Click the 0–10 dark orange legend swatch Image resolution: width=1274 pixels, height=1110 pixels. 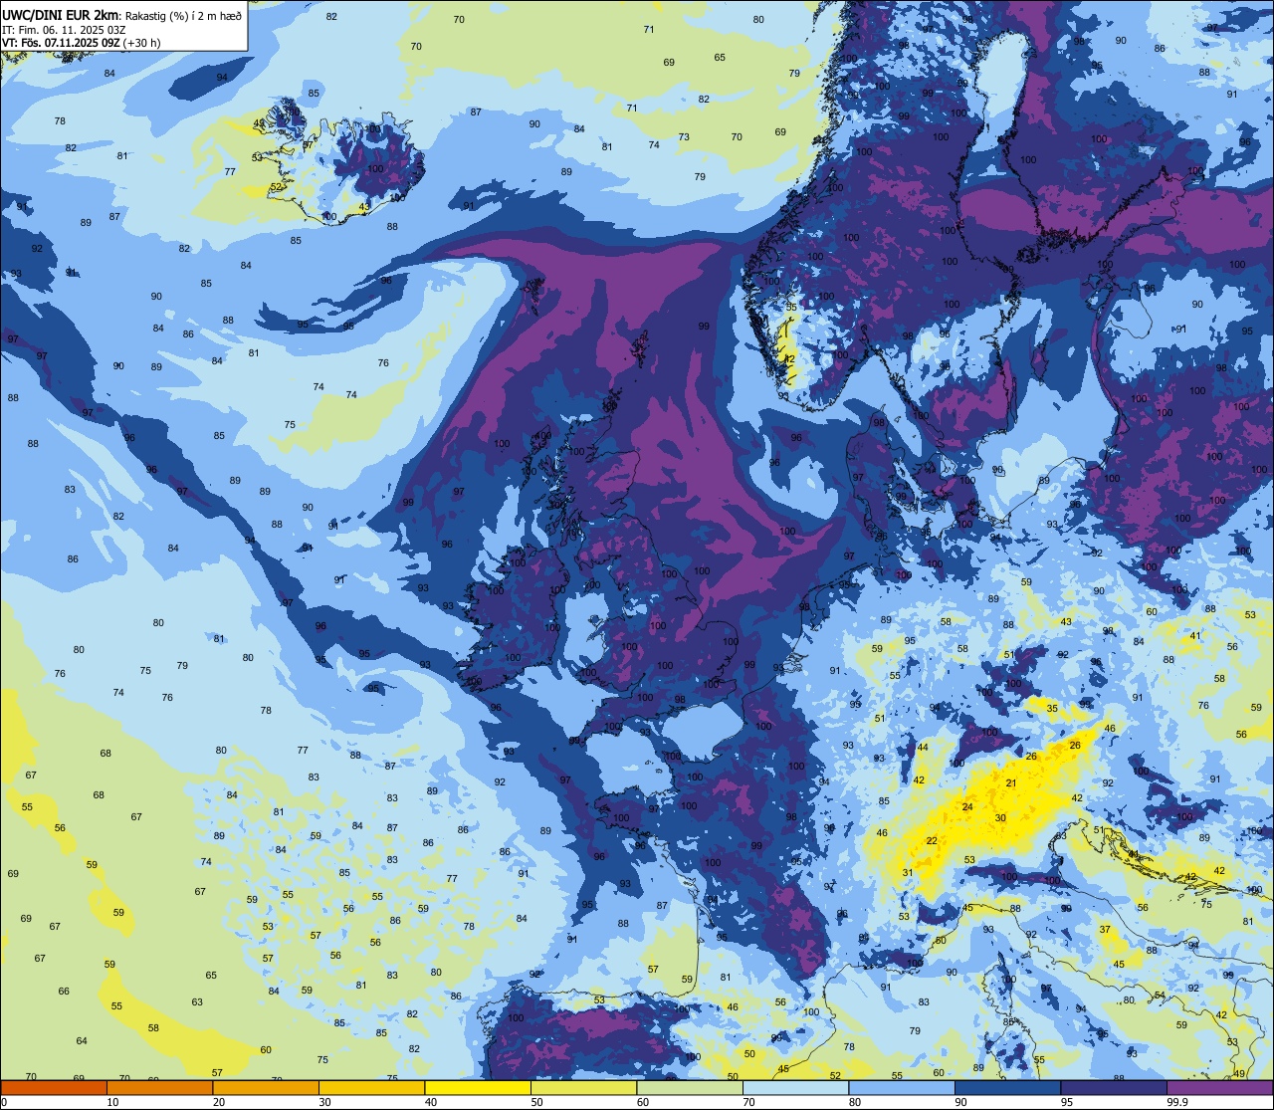tap(54, 1088)
